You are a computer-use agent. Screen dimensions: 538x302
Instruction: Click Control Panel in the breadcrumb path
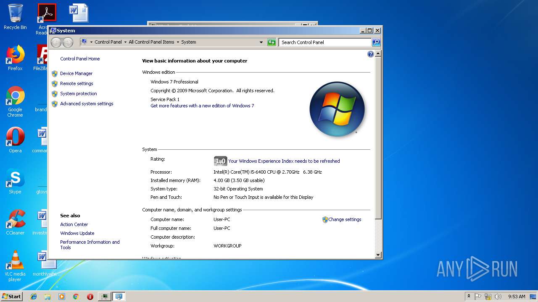click(x=108, y=42)
